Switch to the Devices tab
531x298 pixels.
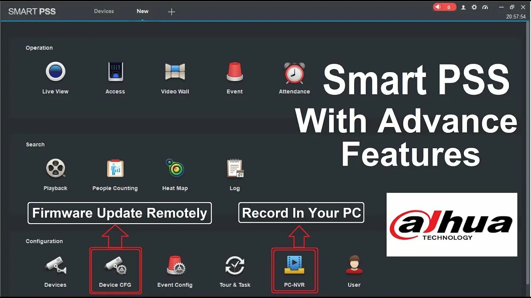click(104, 11)
